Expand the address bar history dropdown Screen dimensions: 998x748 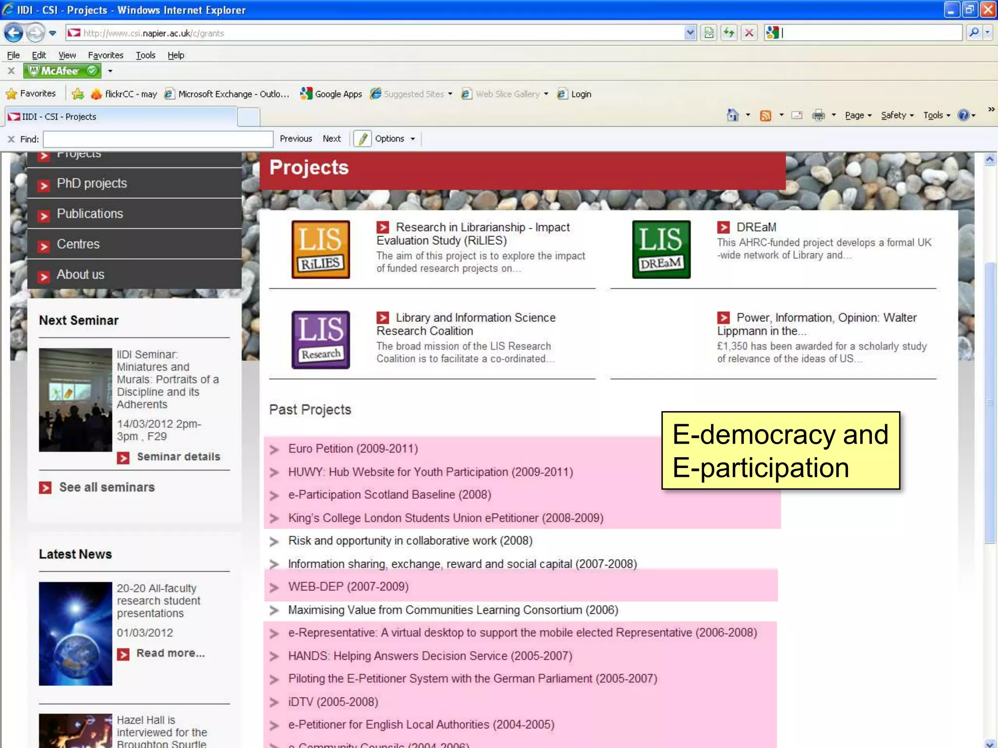(690, 33)
